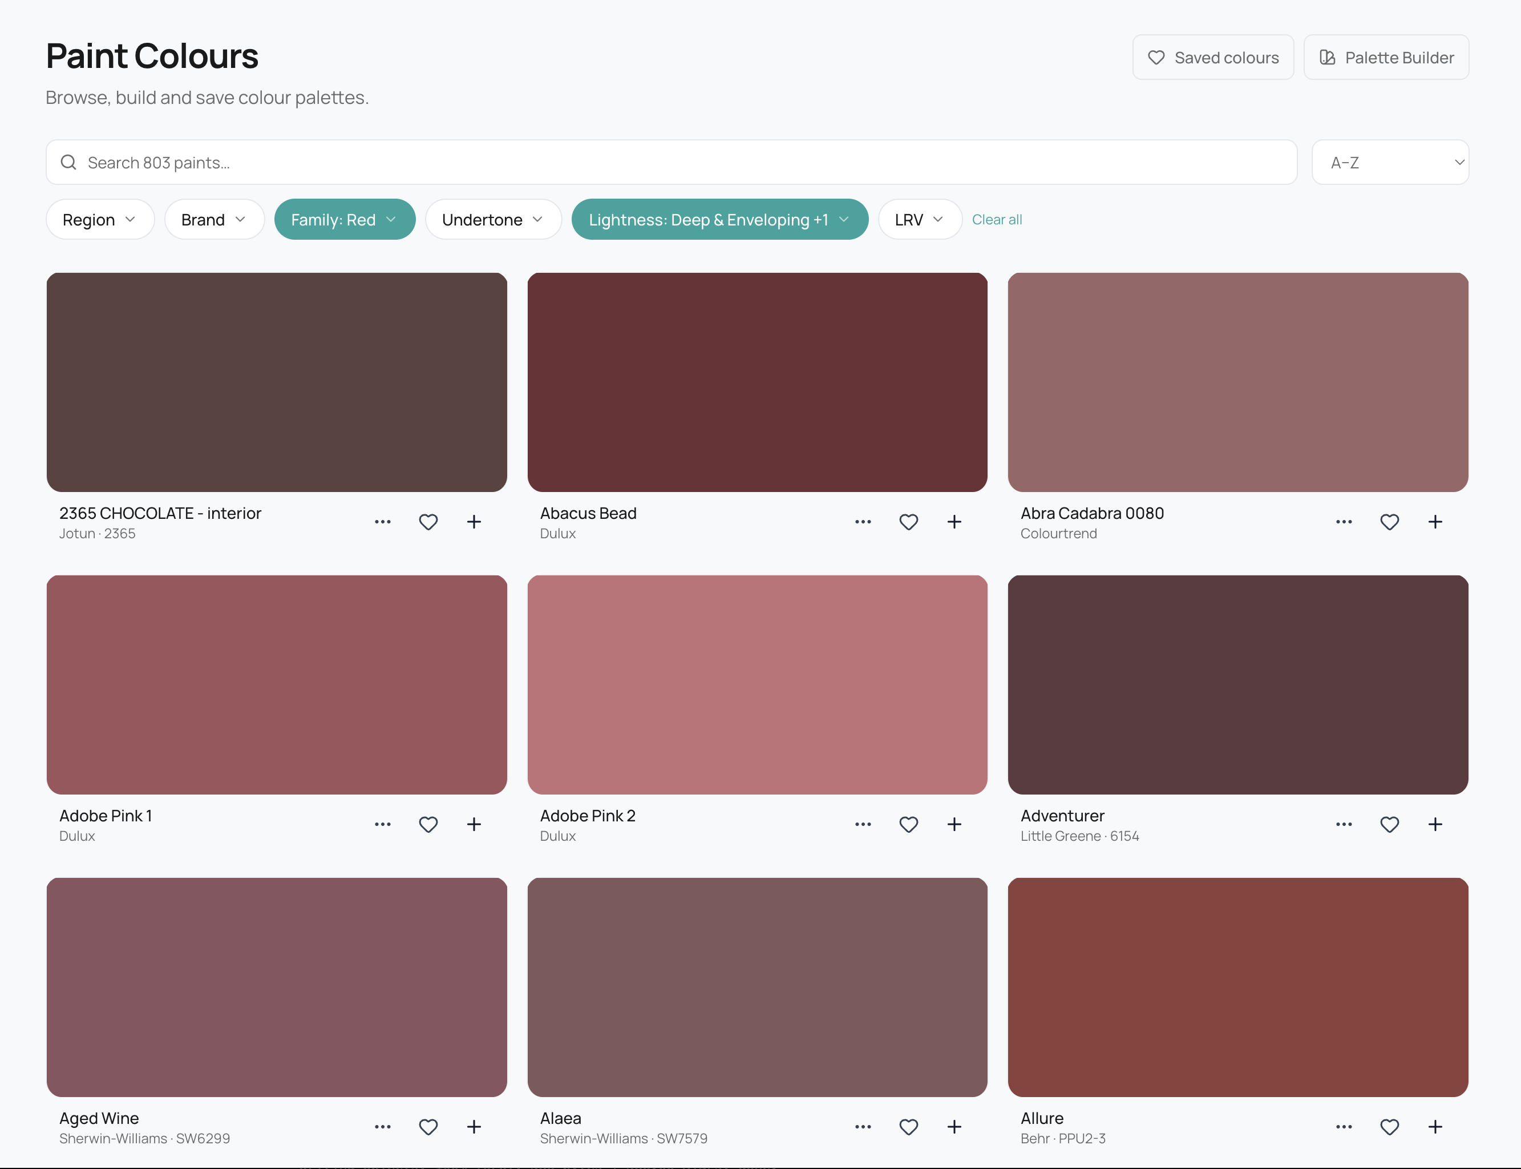Screen dimensions: 1521x1169
Task: Open more options for Alaea
Action: pyautogui.click(x=863, y=1127)
